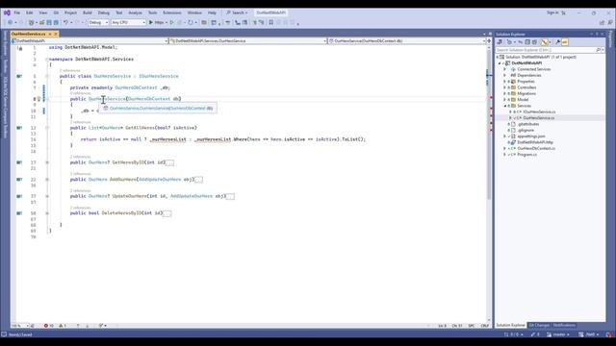Open the member navigation dropdown for the OurHeroService constructor

click(x=406, y=40)
